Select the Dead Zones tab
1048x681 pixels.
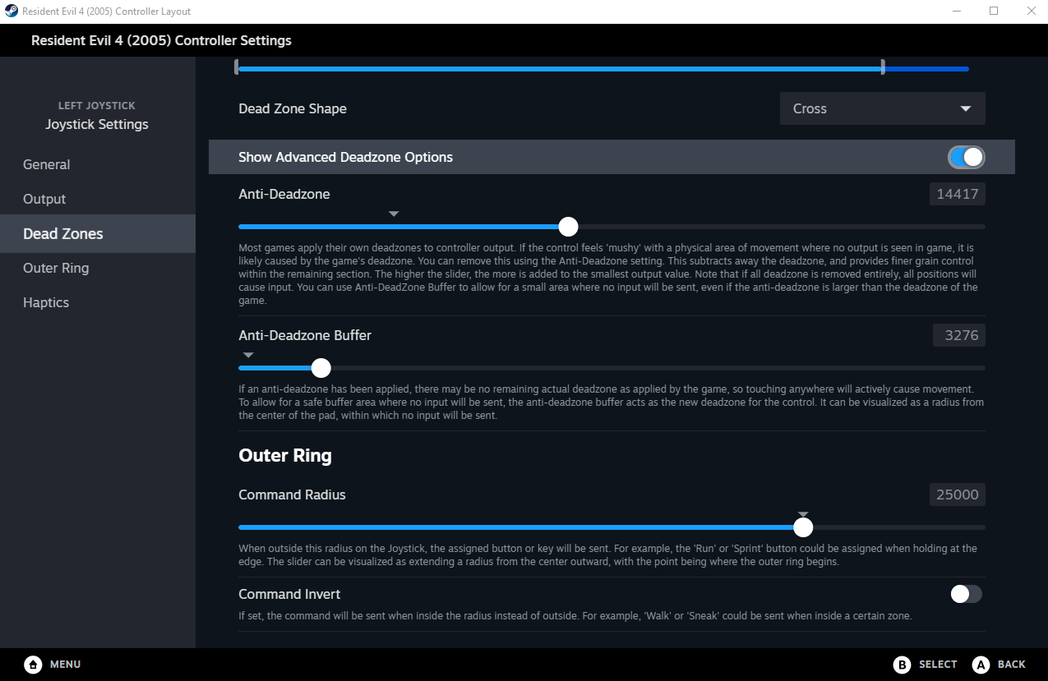(98, 233)
